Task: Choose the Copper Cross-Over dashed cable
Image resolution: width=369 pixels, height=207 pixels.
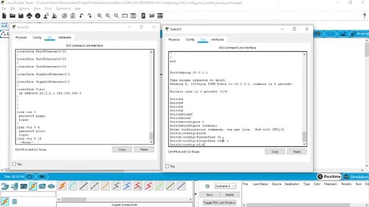Action: pyautogui.click(x=95, y=186)
